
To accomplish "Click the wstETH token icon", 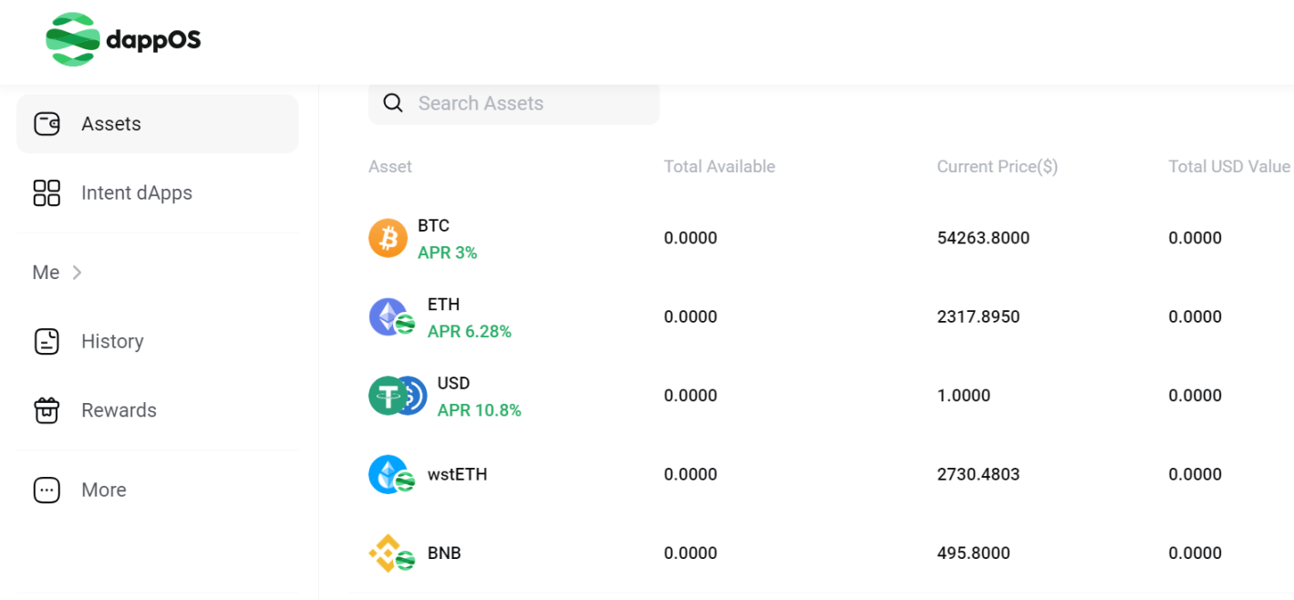I will click(391, 474).
